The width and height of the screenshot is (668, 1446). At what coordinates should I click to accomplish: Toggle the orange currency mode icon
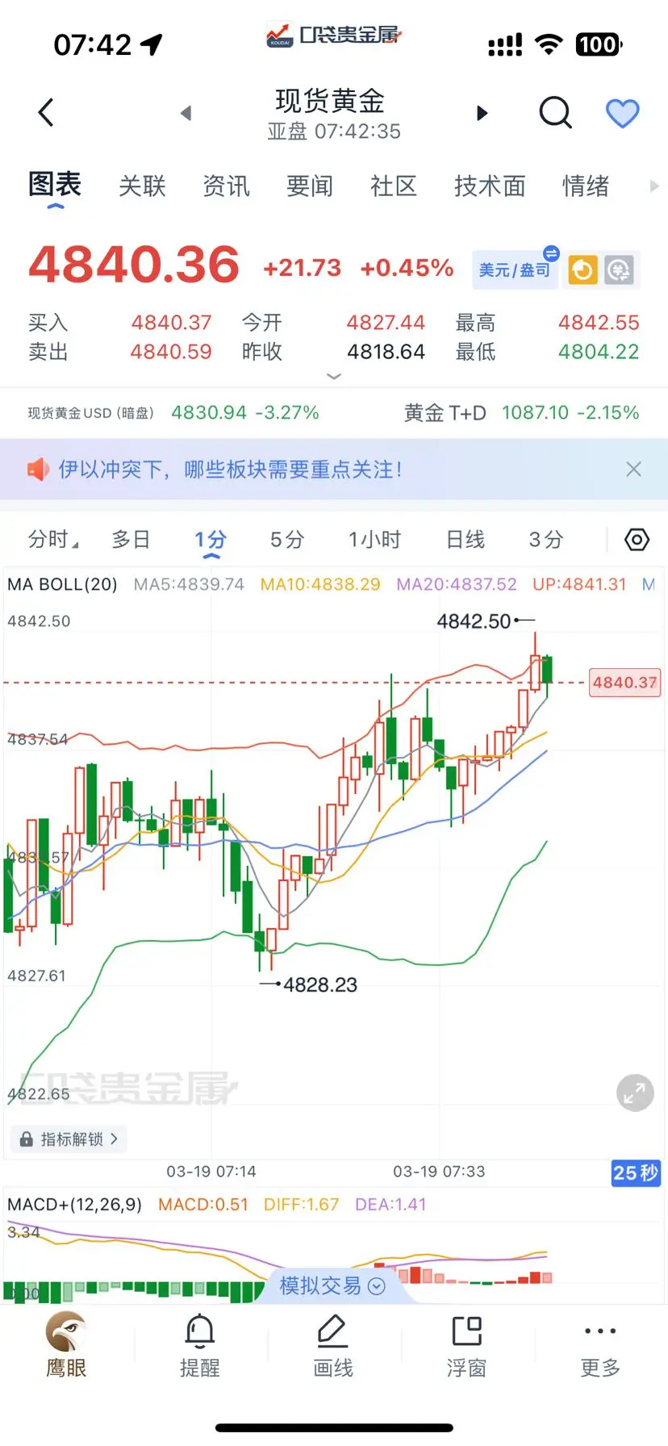click(x=582, y=270)
